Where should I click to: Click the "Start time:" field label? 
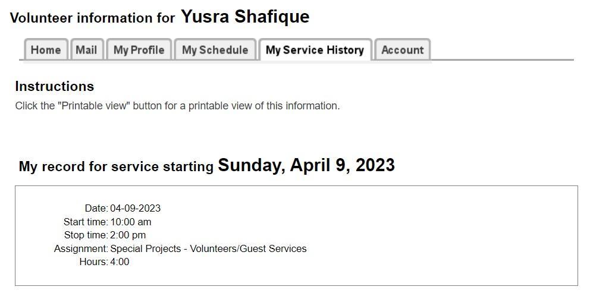[x=86, y=222]
